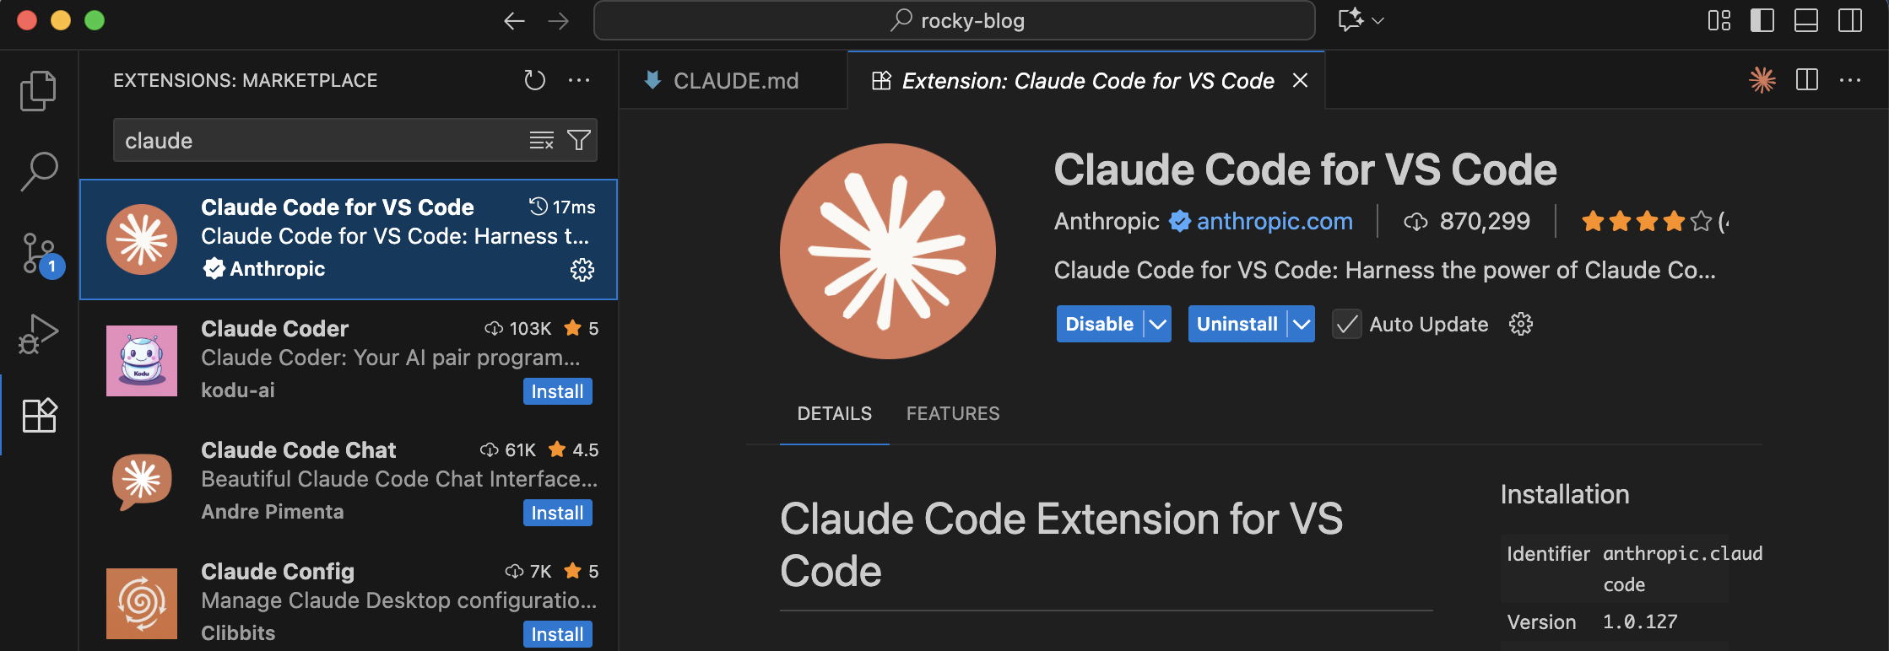Close the Claude Code extension tab
The image size is (1889, 651).
click(1300, 80)
